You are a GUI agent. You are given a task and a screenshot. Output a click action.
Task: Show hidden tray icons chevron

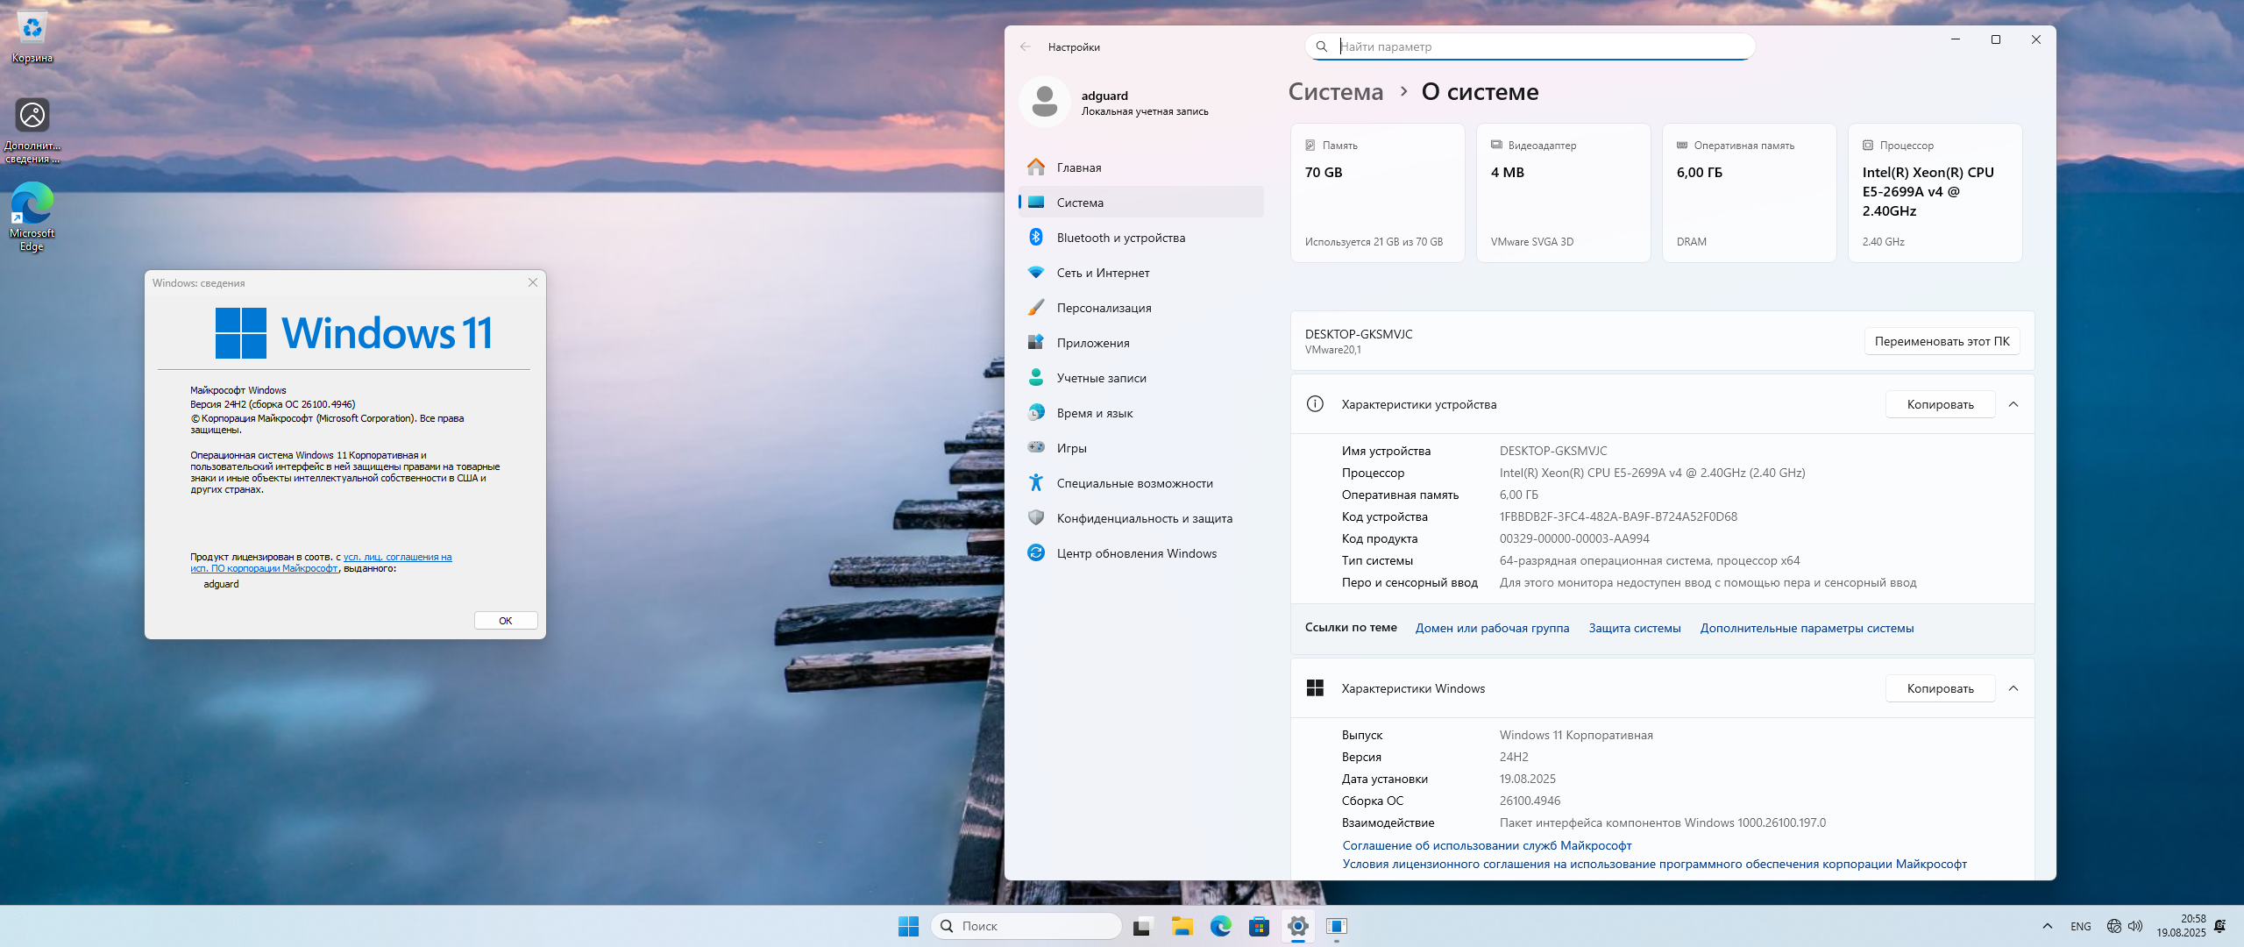pos(2048,926)
